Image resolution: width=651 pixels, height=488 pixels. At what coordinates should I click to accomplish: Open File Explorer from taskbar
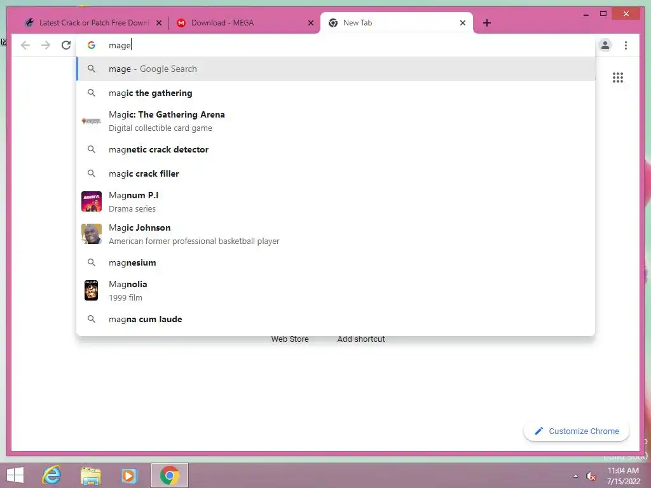[x=90, y=475]
